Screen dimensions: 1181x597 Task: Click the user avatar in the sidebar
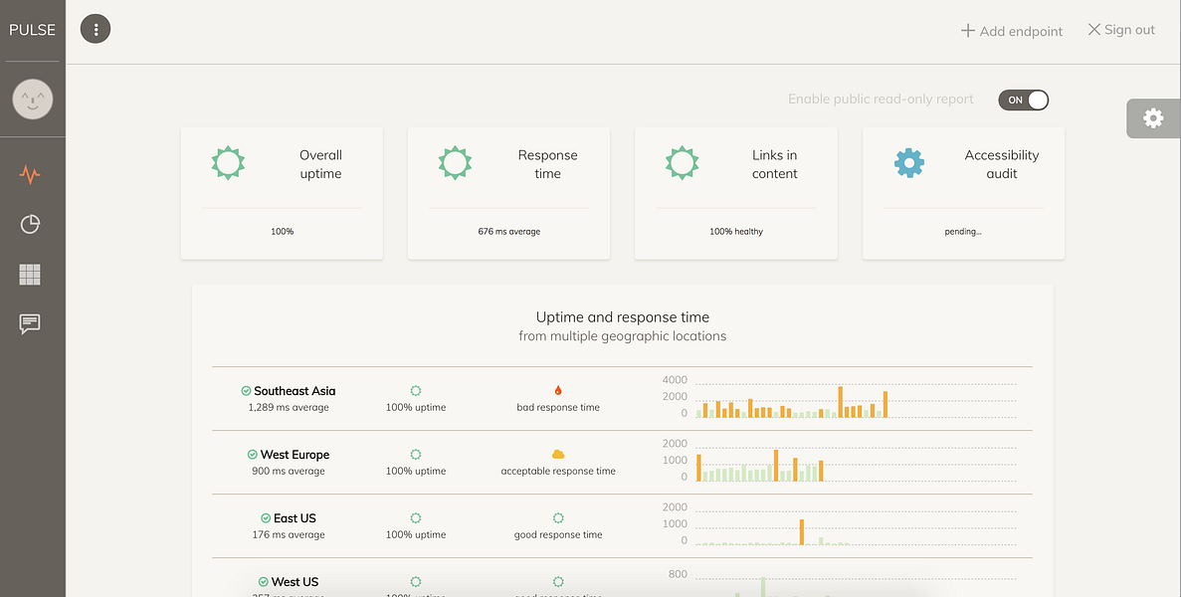32,99
